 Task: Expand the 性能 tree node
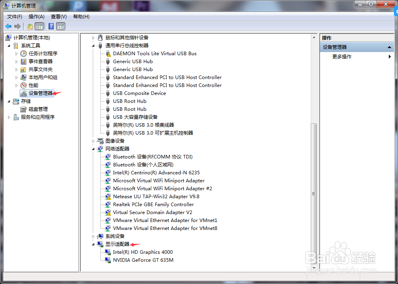pyautogui.click(x=16, y=86)
